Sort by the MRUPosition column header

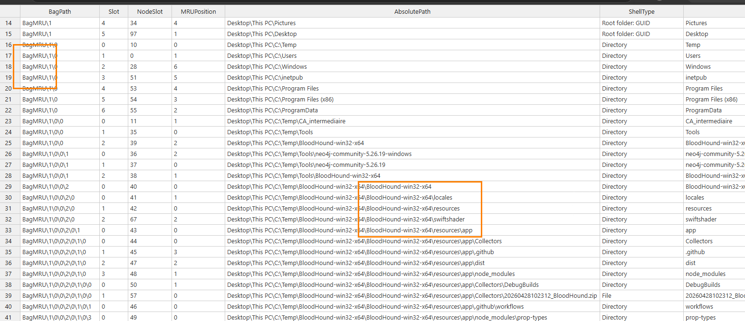coord(199,11)
